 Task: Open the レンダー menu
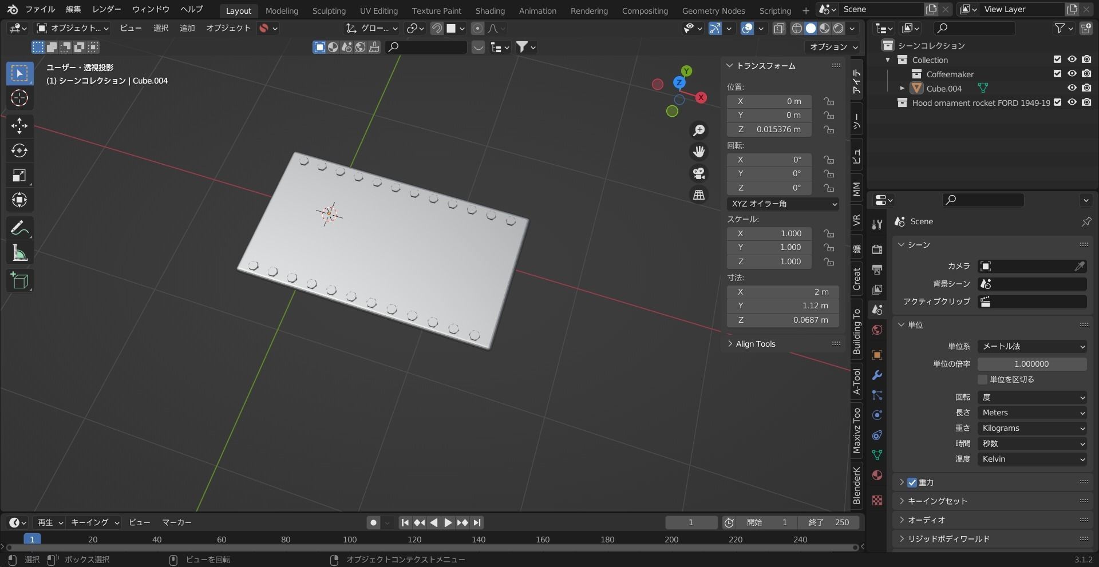(x=106, y=9)
